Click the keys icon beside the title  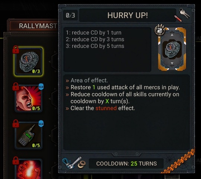pos(185,13)
